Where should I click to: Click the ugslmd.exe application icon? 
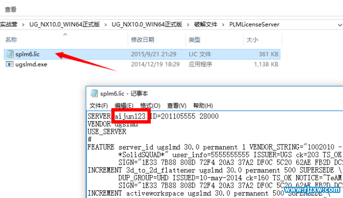pos(10,64)
